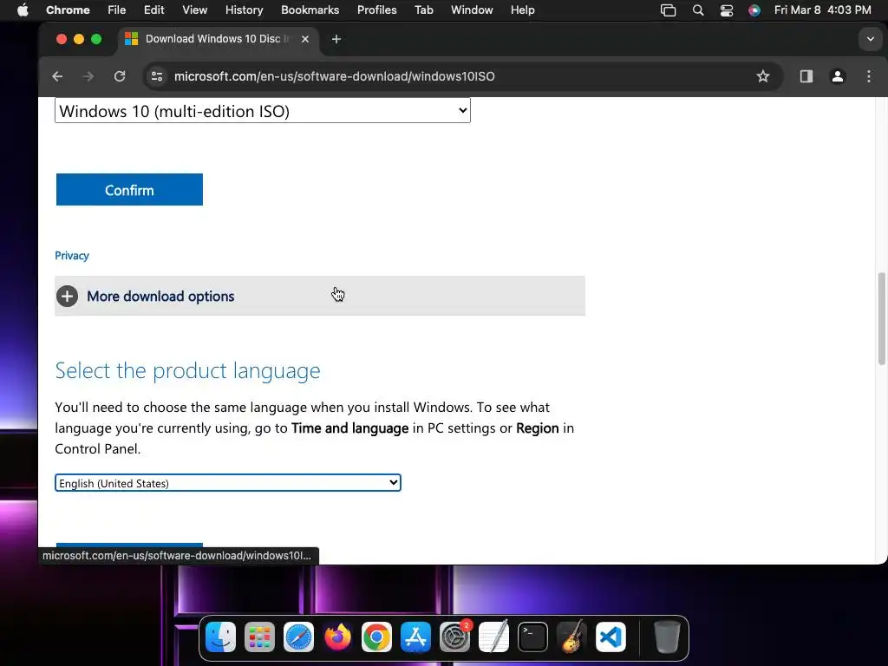Image resolution: width=888 pixels, height=666 pixels.
Task: Open Chrome three-dot menu
Action: tap(869, 76)
